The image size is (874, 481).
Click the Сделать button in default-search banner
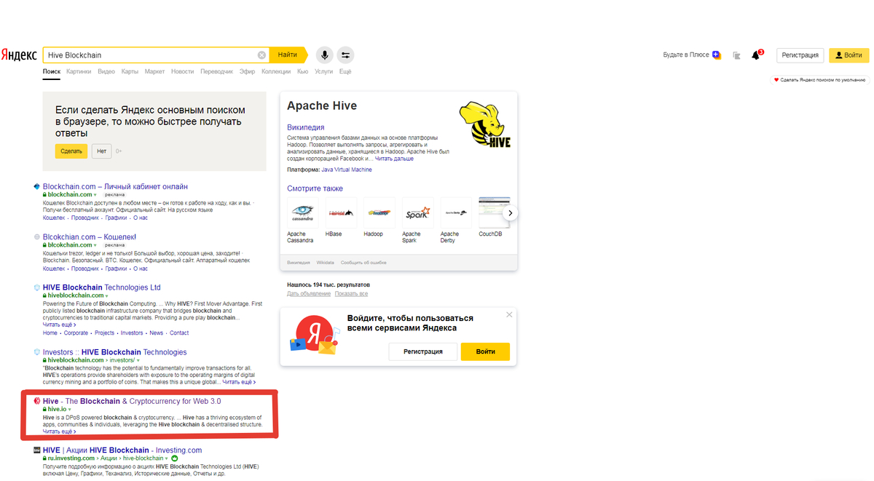pyautogui.click(x=71, y=151)
